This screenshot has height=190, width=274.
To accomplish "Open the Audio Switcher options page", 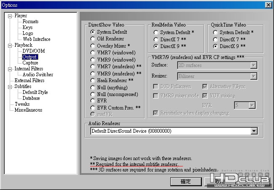I will [x=38, y=75].
